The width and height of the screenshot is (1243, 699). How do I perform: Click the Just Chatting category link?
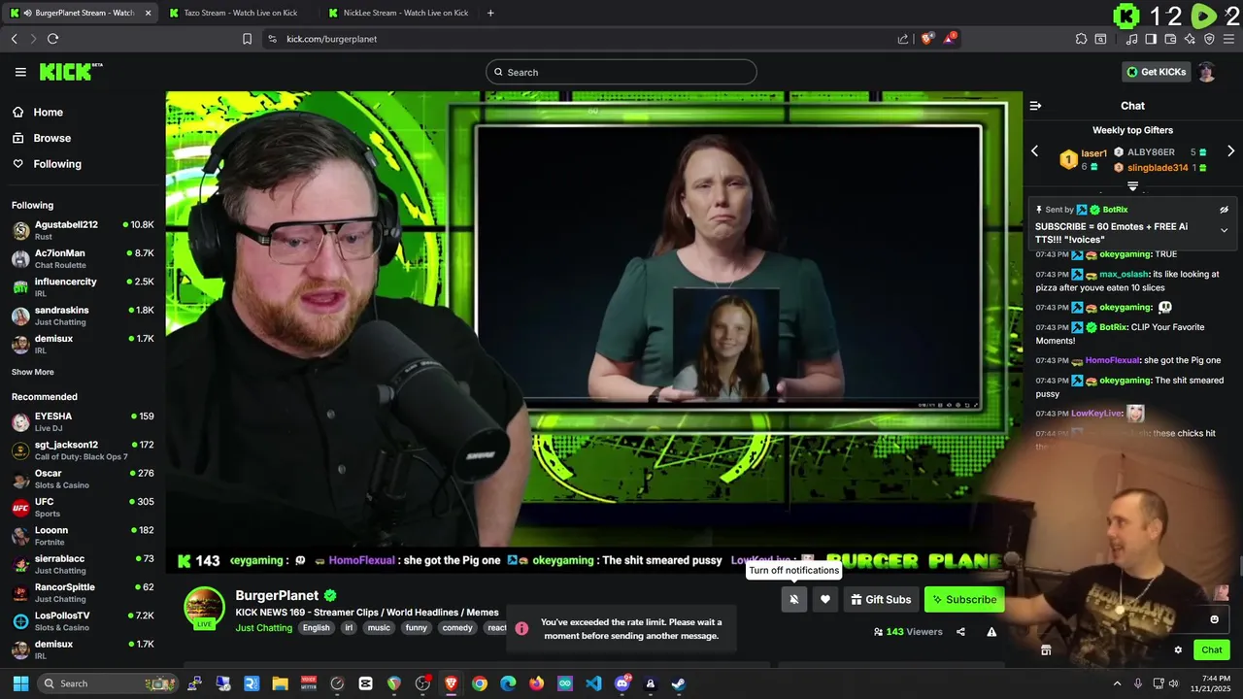coord(264,628)
